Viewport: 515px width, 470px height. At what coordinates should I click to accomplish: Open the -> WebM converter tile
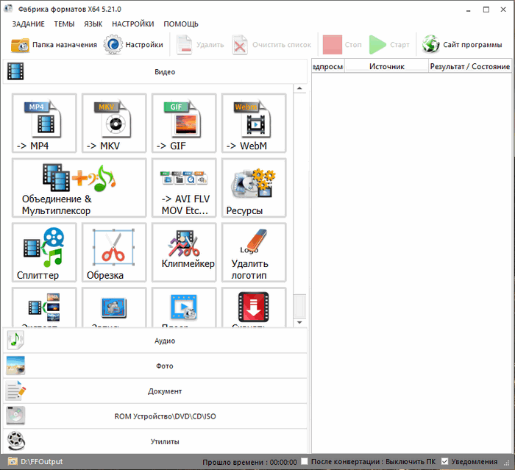(254, 123)
